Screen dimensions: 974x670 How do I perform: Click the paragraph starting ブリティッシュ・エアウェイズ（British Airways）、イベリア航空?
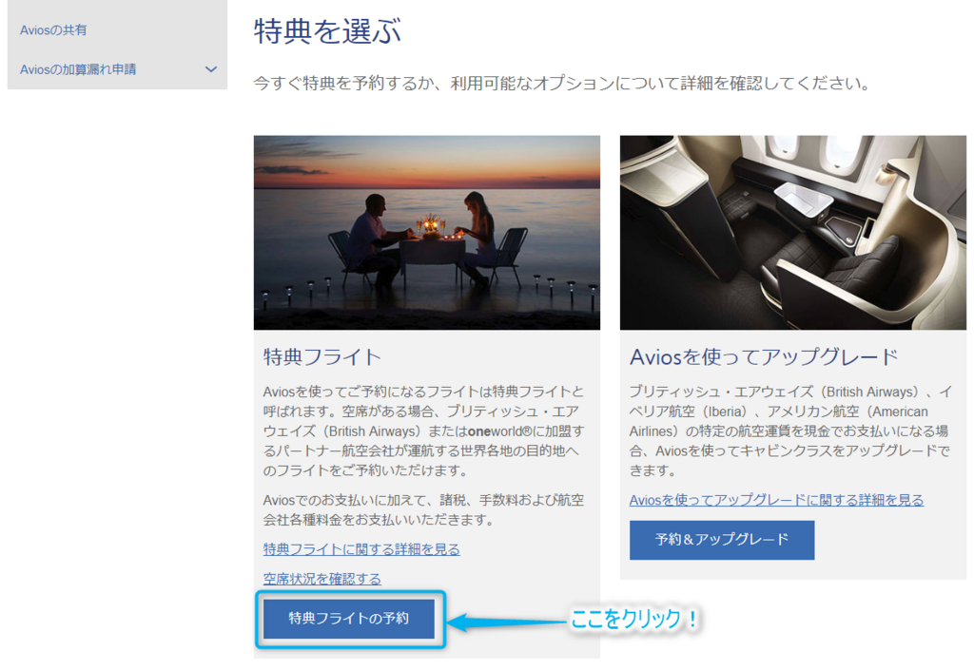(790, 431)
